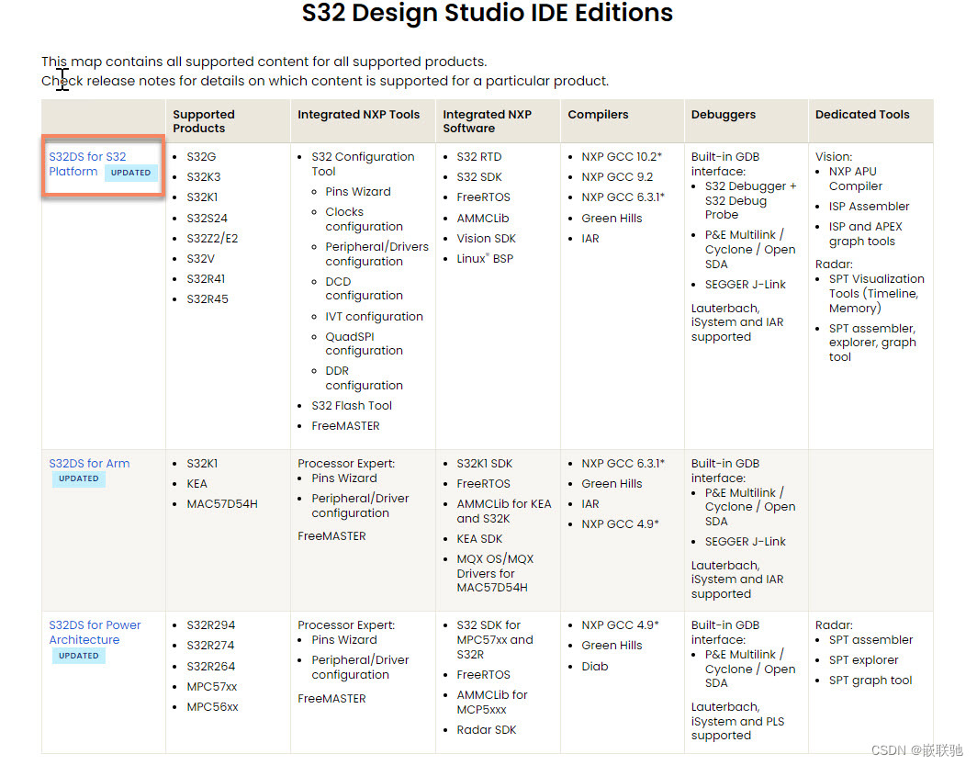Click the Linux BSP software entry

pos(485,259)
